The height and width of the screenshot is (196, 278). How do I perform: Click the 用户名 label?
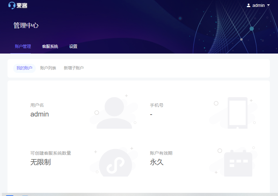(37, 105)
